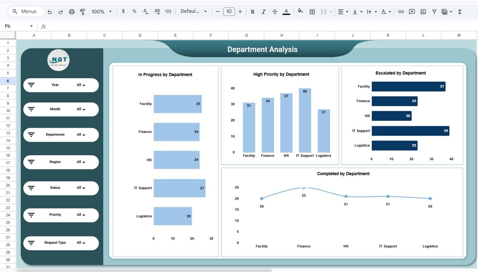
Task: Toggle bold formatting
Action: (252, 11)
